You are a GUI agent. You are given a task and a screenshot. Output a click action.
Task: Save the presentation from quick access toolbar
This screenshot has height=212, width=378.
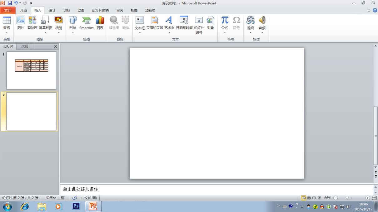point(10,3)
